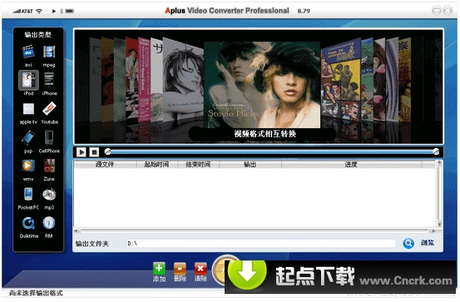Viewport: 460px width, 302px height.
Task: Select the avi output format icon
Action: (28, 52)
